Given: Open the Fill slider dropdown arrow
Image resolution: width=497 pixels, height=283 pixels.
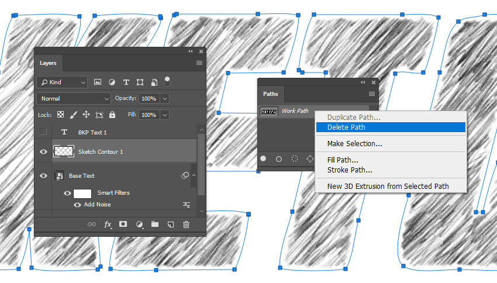Looking at the screenshot, I should tap(165, 115).
